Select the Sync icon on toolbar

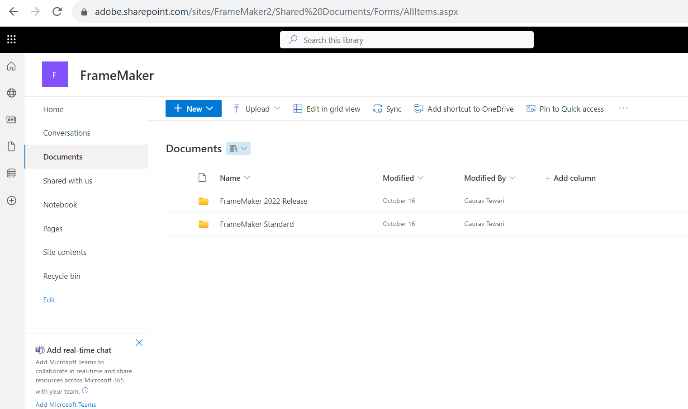pos(387,108)
